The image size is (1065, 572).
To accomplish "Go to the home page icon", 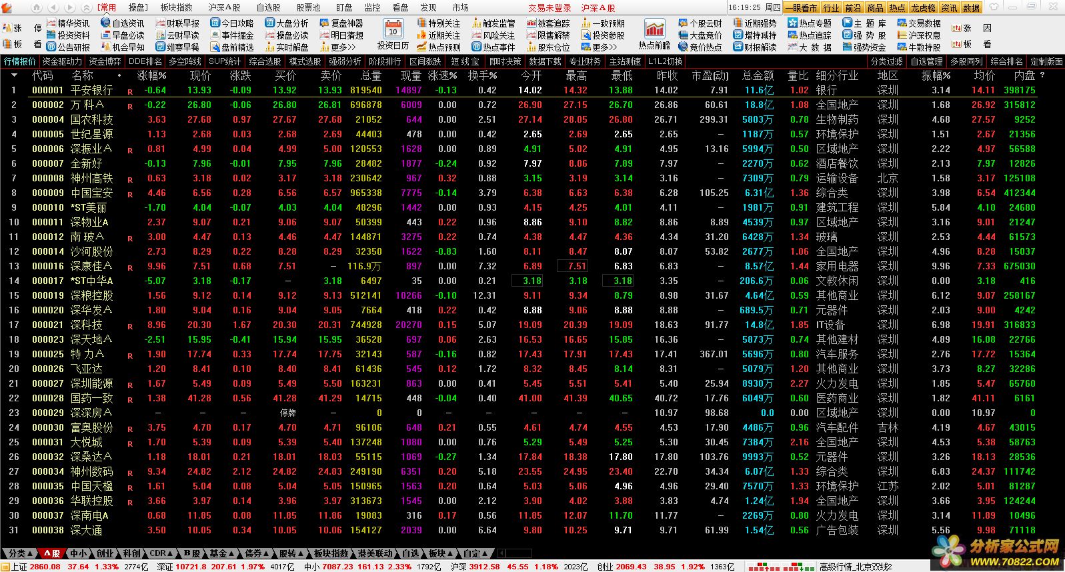I will click(35, 7).
